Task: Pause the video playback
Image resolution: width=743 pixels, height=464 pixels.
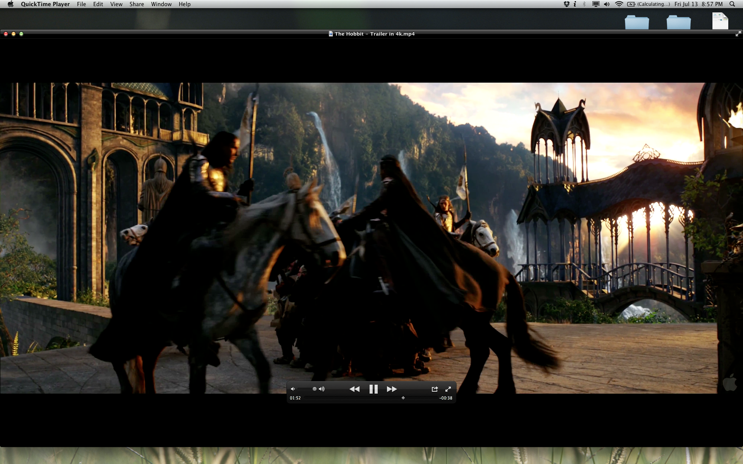Action: click(373, 389)
